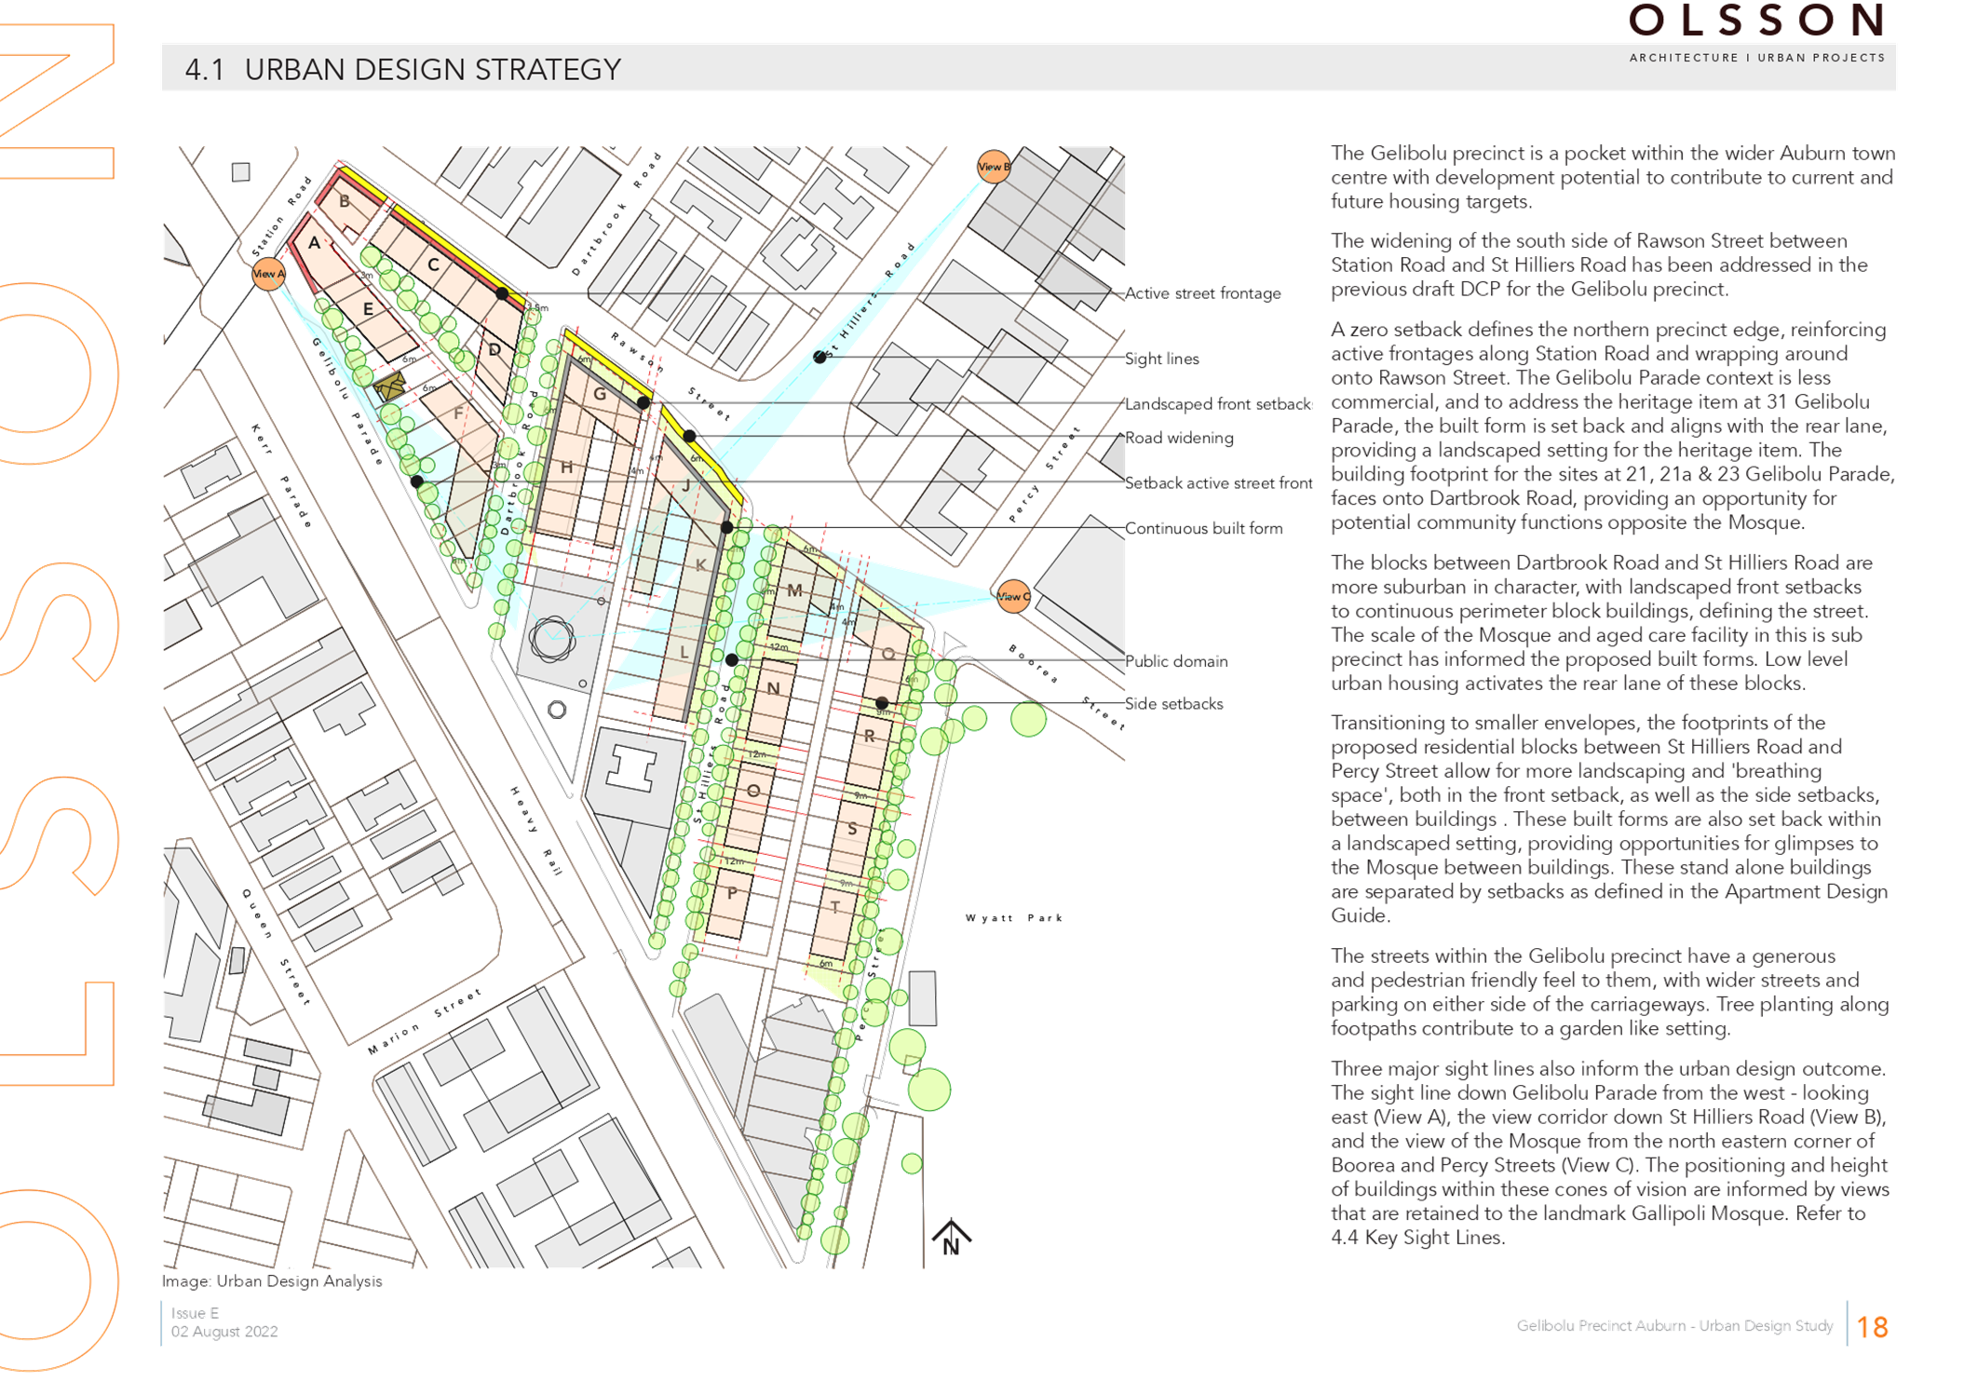Click the View A orange marker
The image size is (1964, 1382).
point(268,275)
